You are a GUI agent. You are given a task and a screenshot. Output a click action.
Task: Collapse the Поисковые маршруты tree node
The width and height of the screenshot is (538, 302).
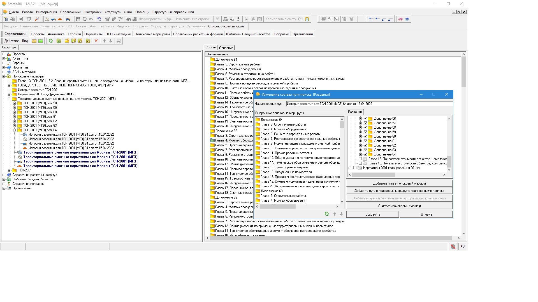click(4, 76)
